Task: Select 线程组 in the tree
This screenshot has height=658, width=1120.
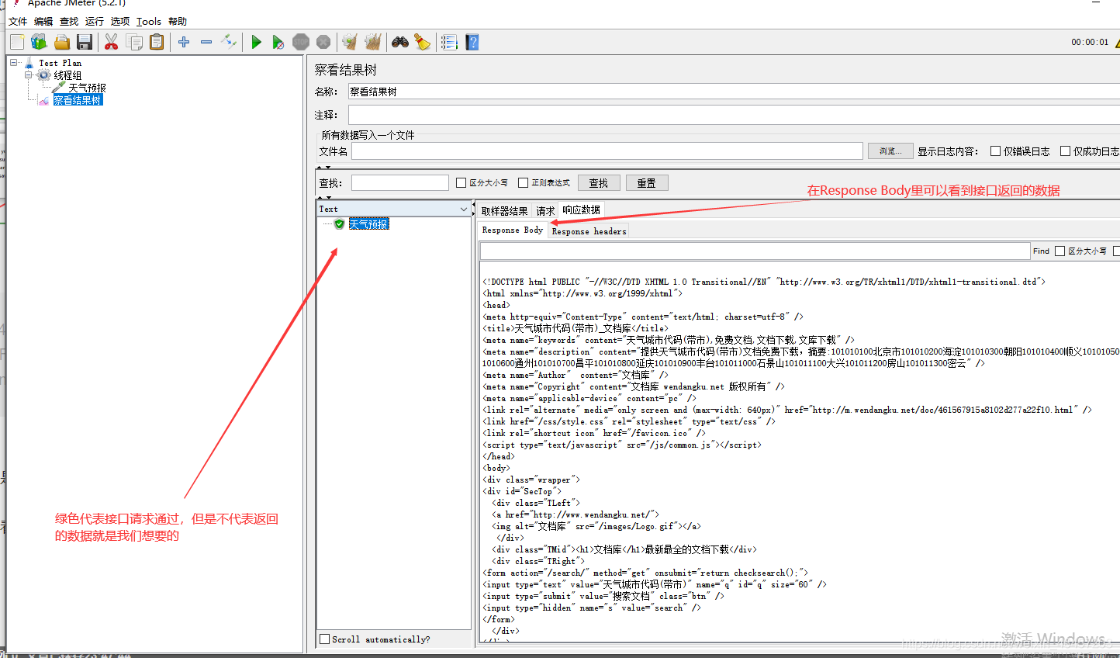Action: coord(67,75)
